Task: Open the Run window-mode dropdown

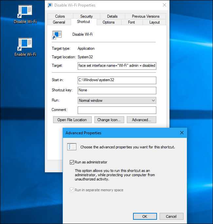Action: 117,101
